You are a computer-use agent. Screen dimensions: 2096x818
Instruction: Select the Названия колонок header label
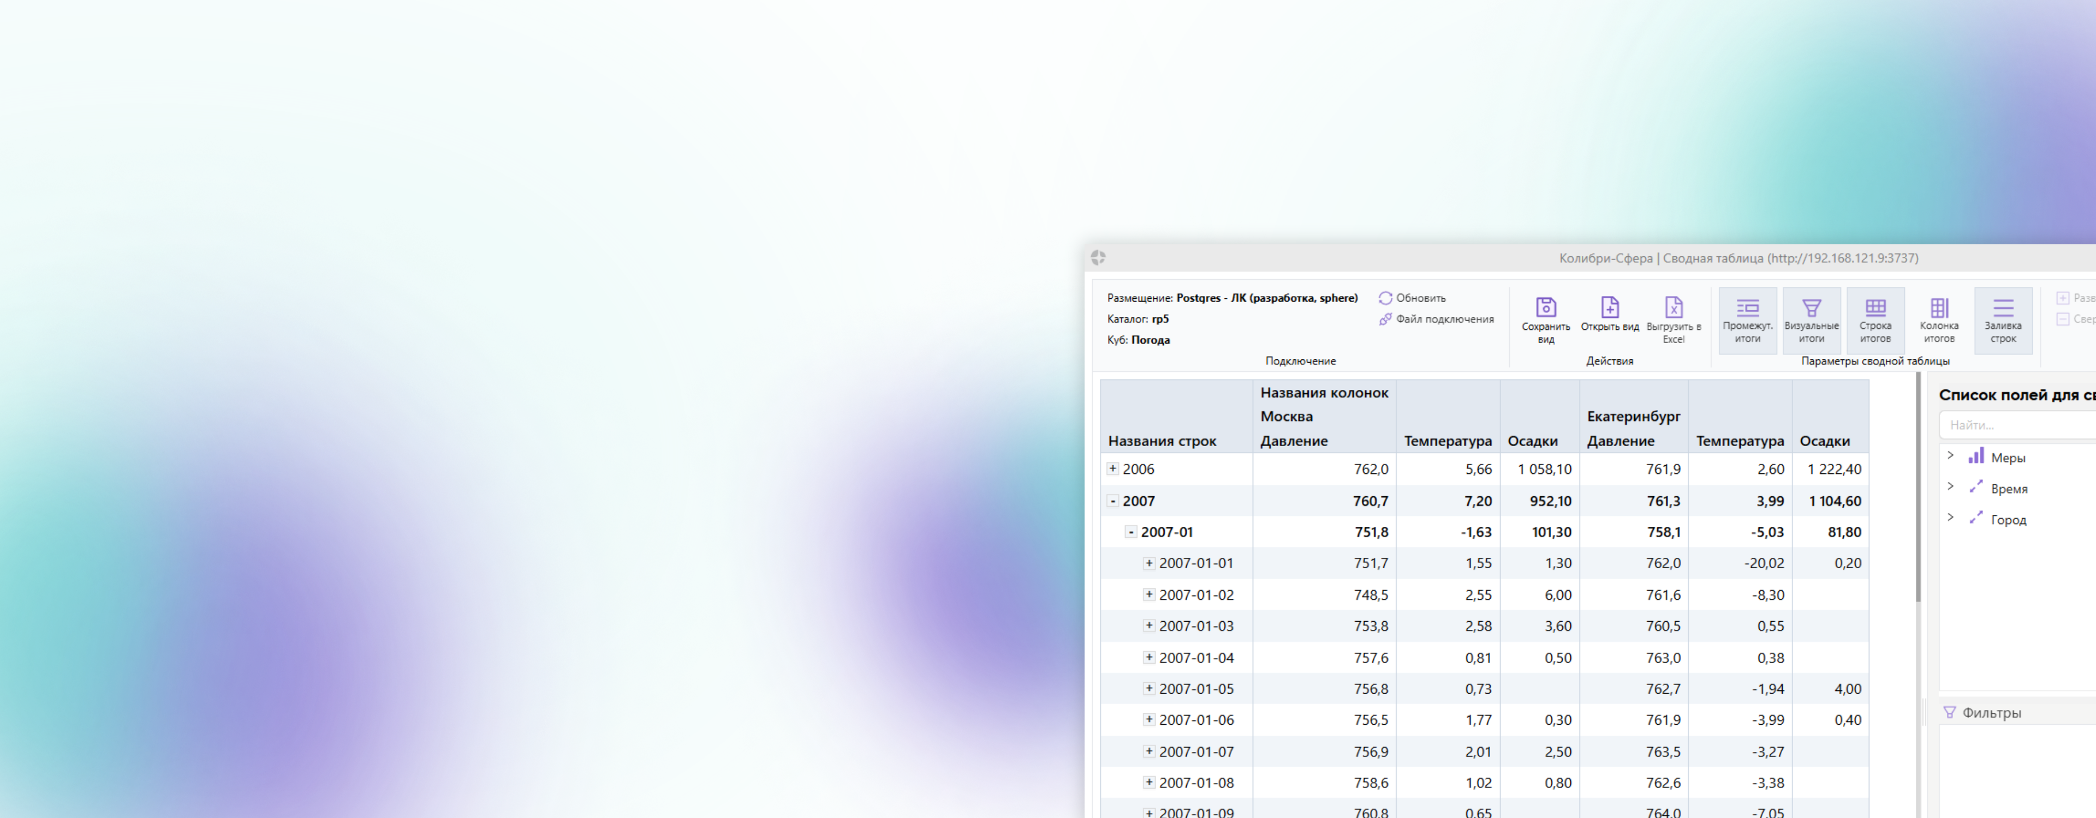pyautogui.click(x=1324, y=393)
